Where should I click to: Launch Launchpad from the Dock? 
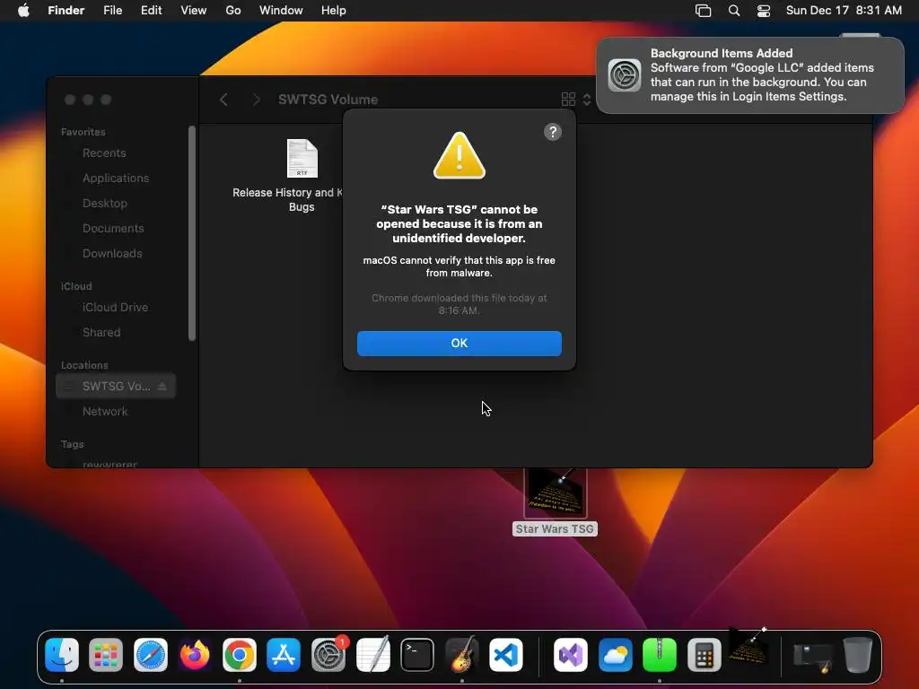point(106,655)
